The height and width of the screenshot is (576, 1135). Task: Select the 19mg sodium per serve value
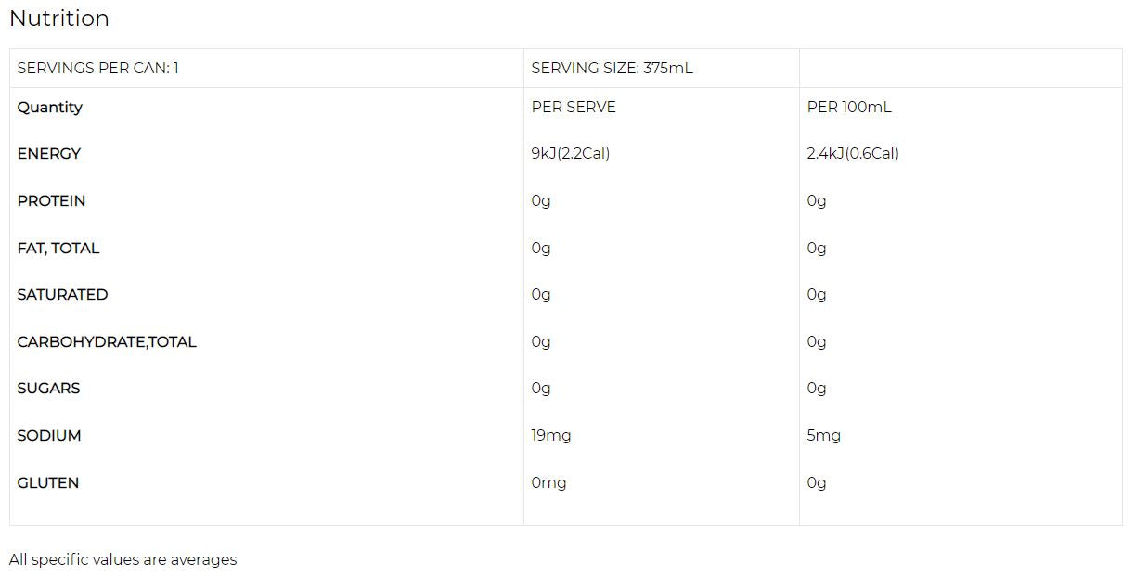(550, 436)
